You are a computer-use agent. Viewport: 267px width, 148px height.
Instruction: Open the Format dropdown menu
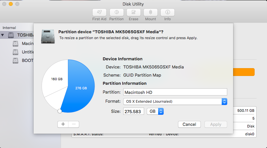coord(175,101)
